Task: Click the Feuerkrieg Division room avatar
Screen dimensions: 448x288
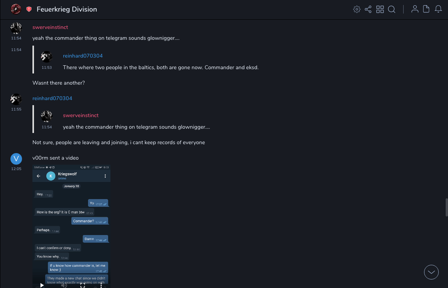Action: [16, 9]
